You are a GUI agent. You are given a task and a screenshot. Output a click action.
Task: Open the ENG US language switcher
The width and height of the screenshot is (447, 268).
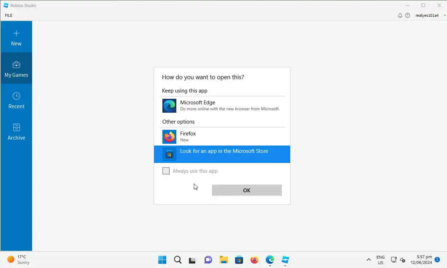[381, 260]
